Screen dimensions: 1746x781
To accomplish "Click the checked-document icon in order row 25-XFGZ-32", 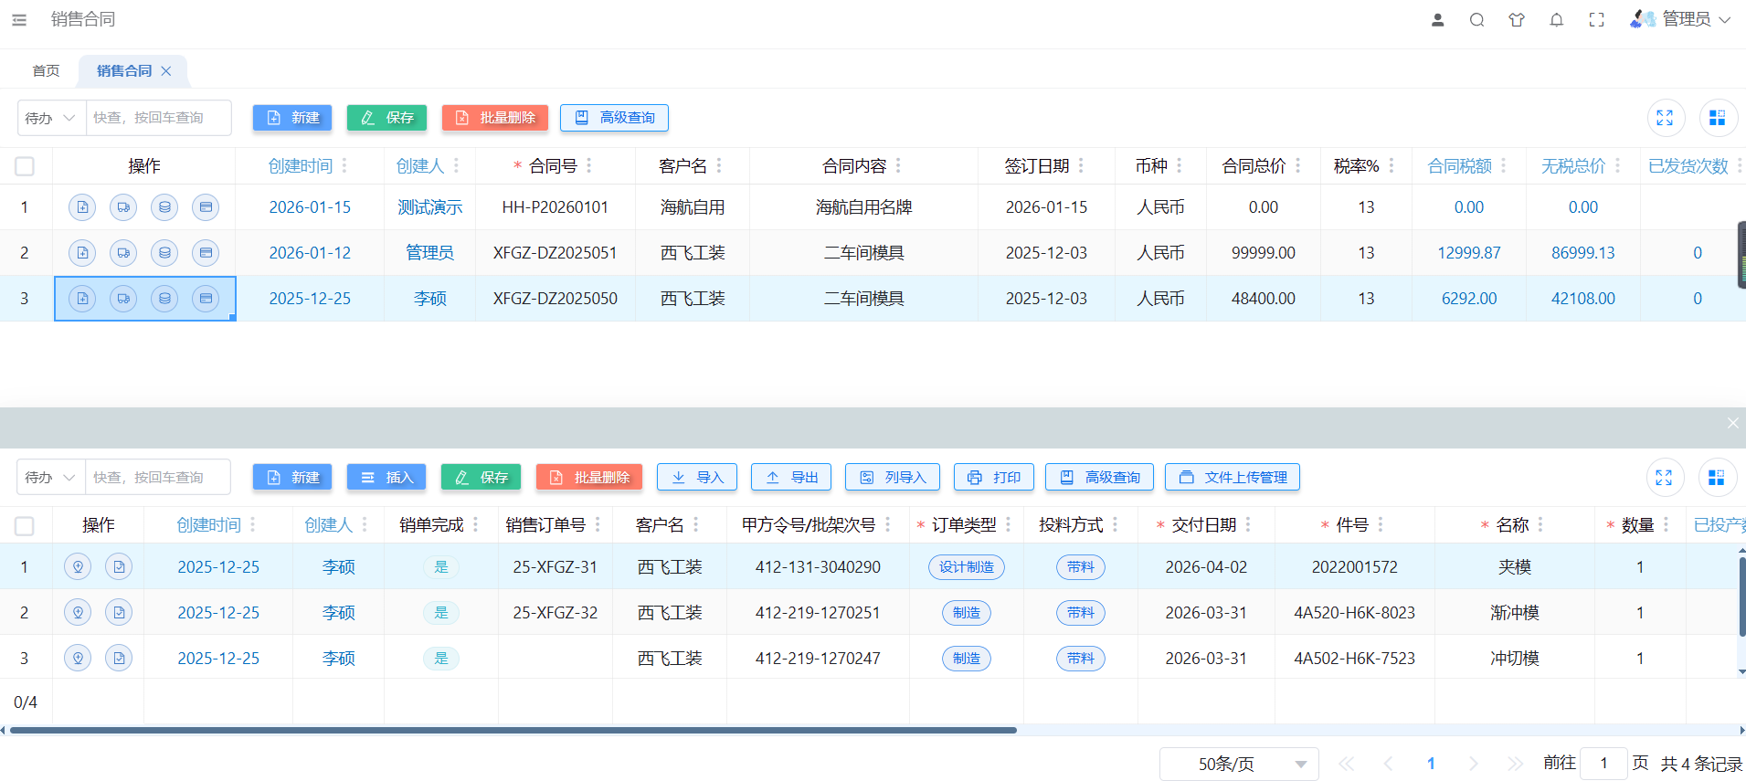I will [119, 613].
